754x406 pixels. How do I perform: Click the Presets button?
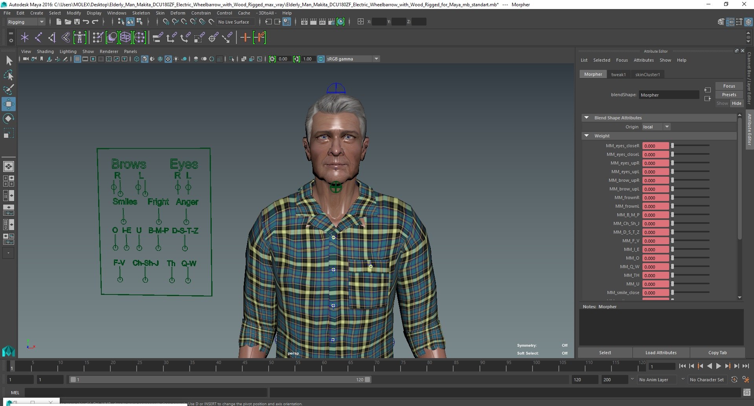[729, 95]
